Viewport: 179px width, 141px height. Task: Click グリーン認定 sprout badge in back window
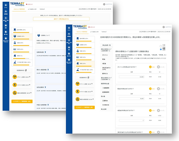15,77
